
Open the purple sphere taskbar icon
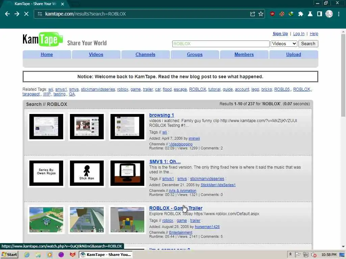(61, 255)
